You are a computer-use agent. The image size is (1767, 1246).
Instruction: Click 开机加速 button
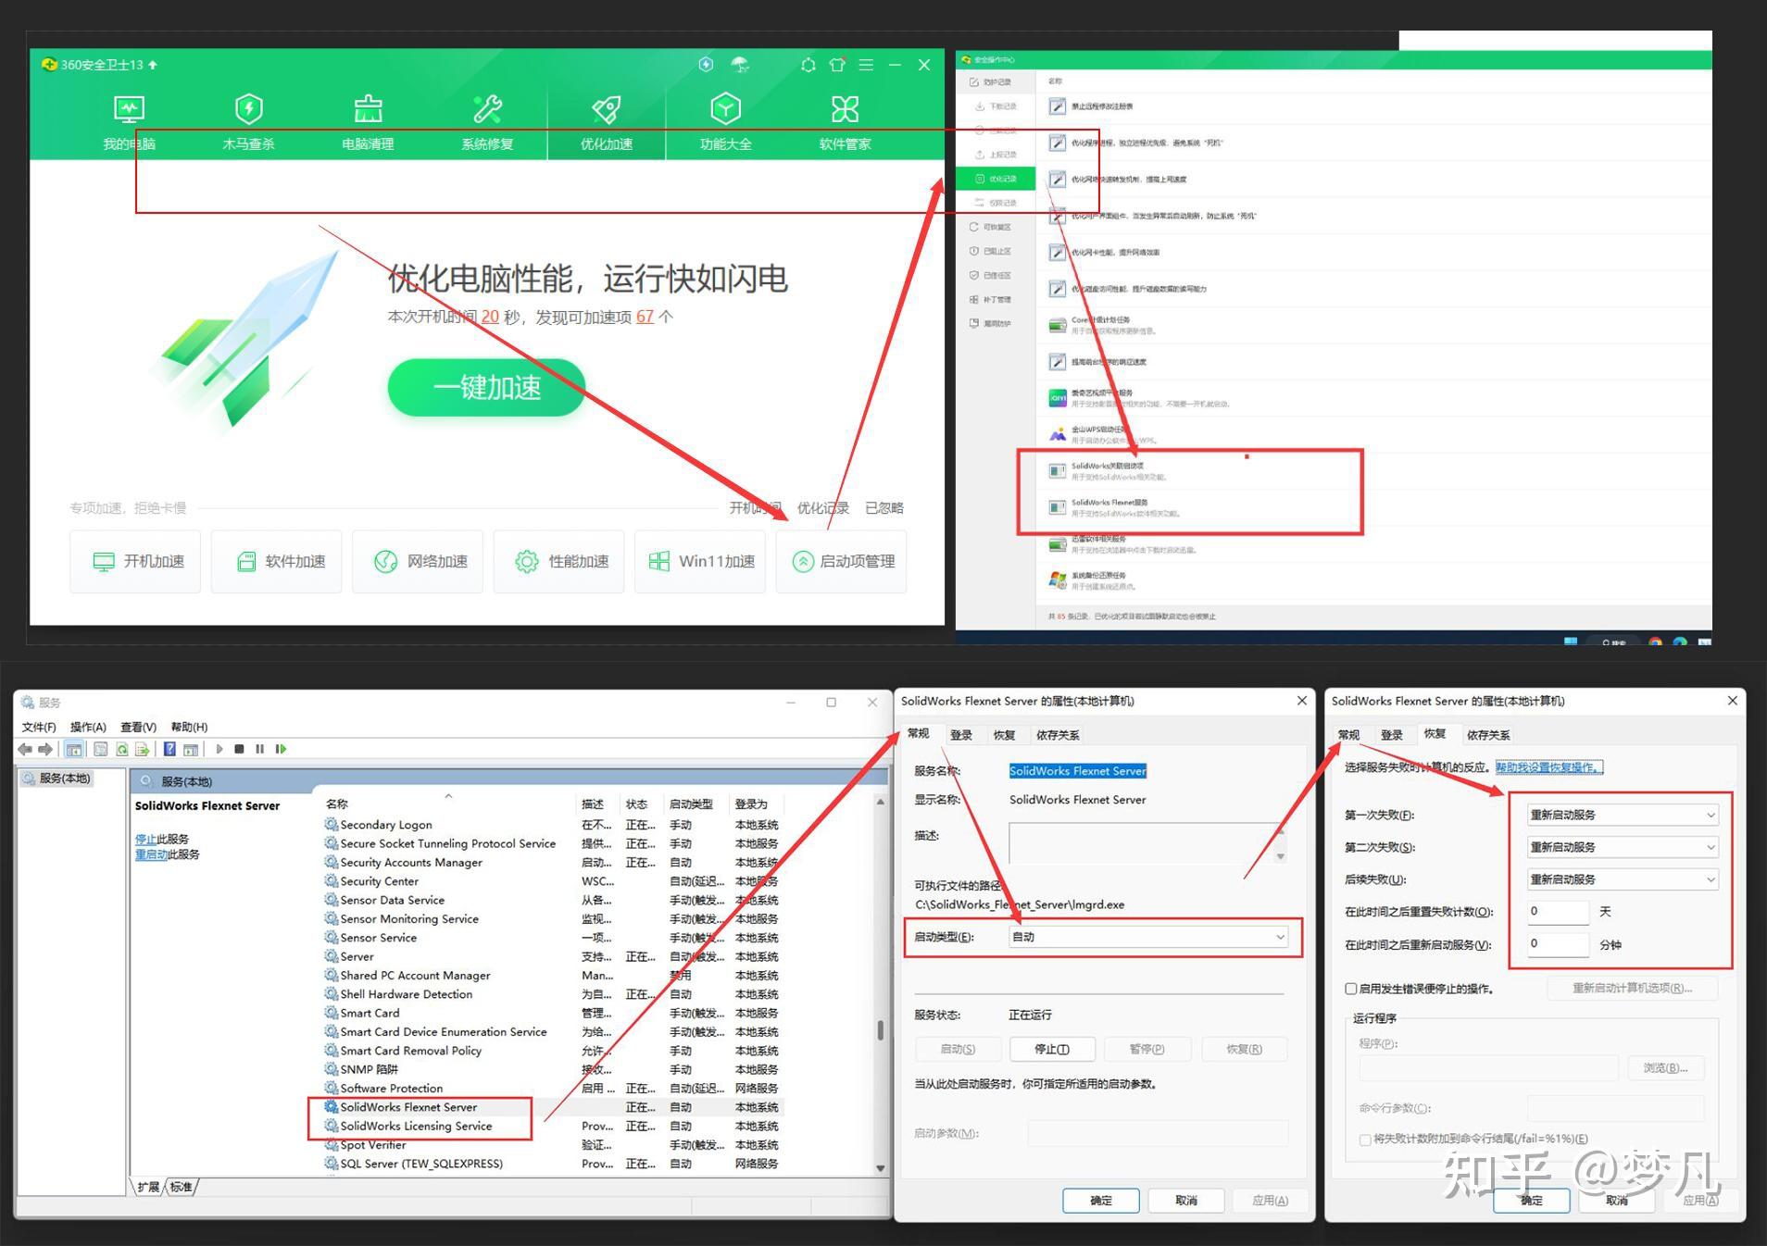coord(135,561)
